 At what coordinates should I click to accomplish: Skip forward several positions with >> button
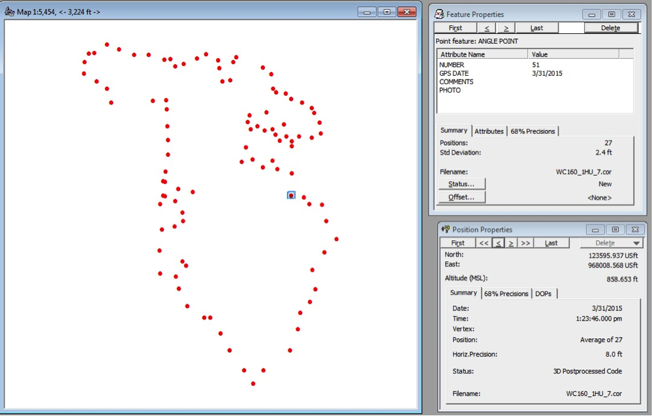(525, 243)
